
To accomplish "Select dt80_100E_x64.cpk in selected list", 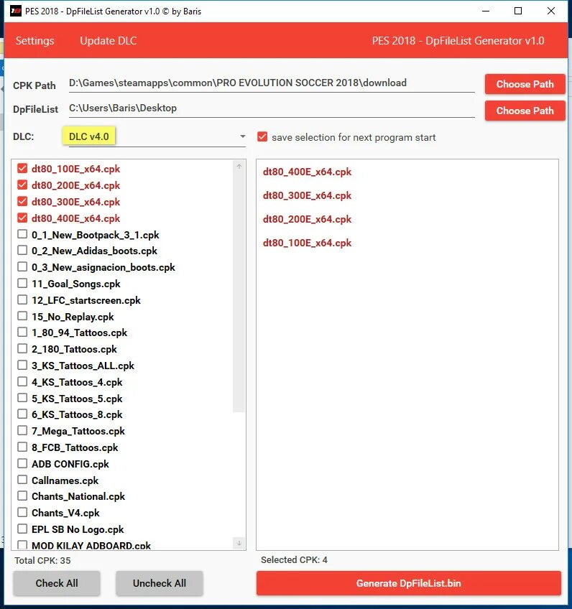I will (x=307, y=243).
